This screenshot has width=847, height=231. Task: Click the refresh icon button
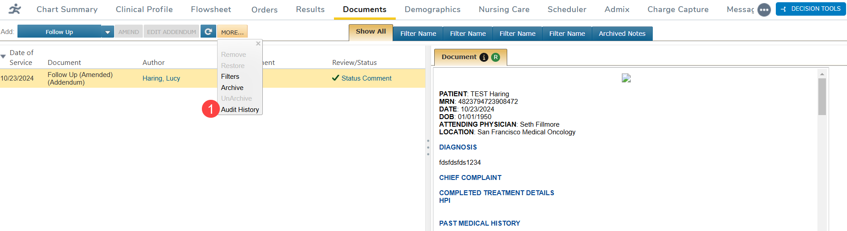(x=208, y=32)
